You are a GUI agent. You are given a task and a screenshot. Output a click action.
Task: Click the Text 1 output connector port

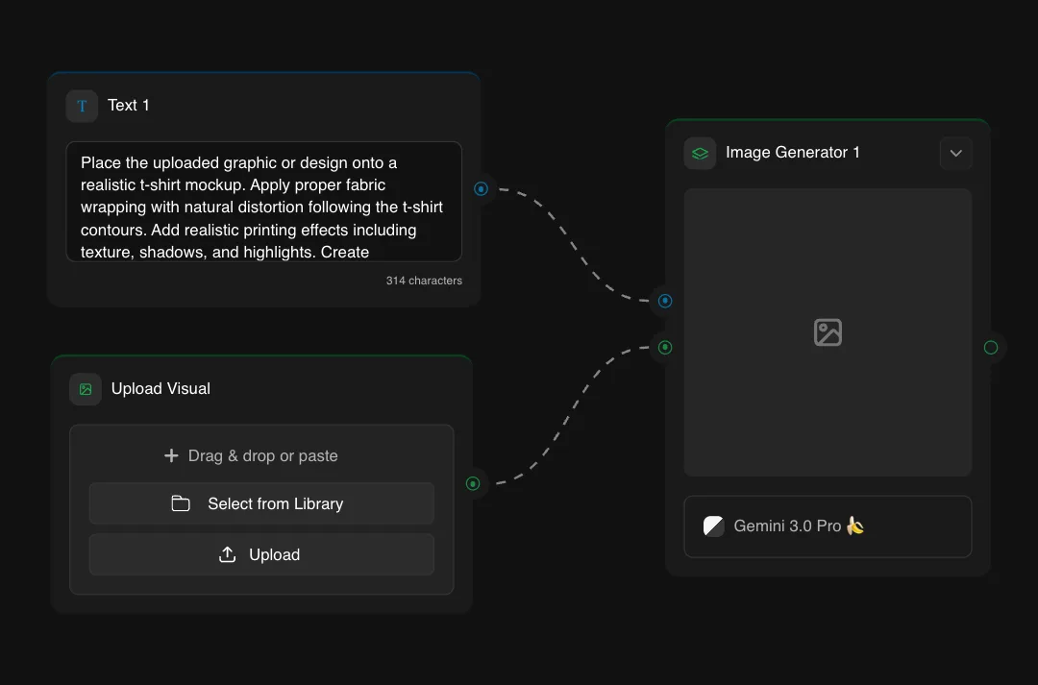tap(481, 189)
